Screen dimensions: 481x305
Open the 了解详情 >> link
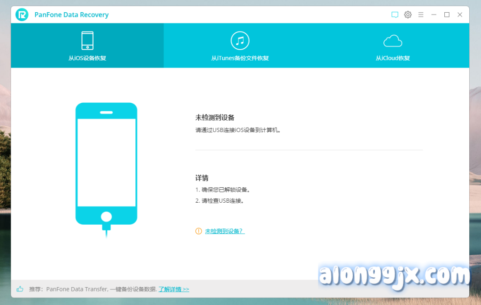pyautogui.click(x=173, y=289)
